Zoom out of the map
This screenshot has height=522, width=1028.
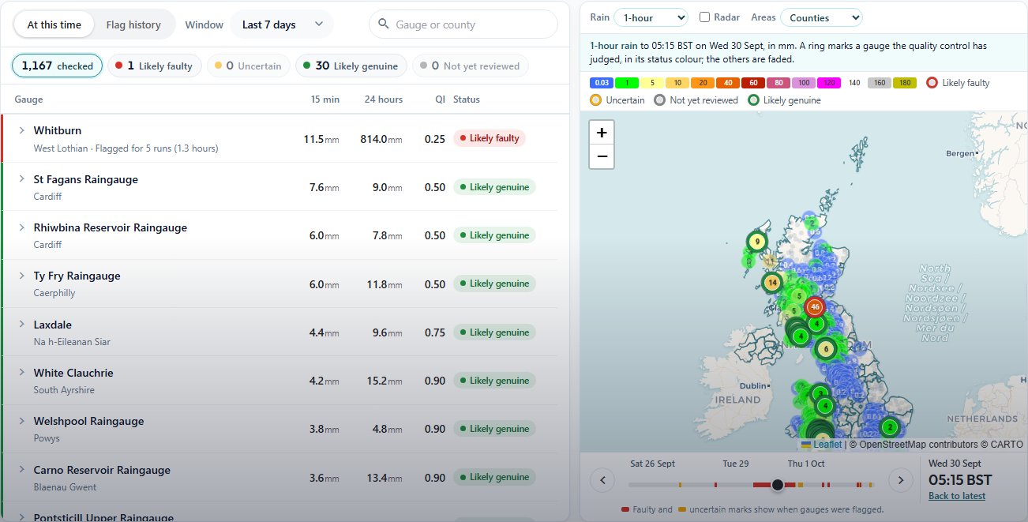tap(602, 156)
